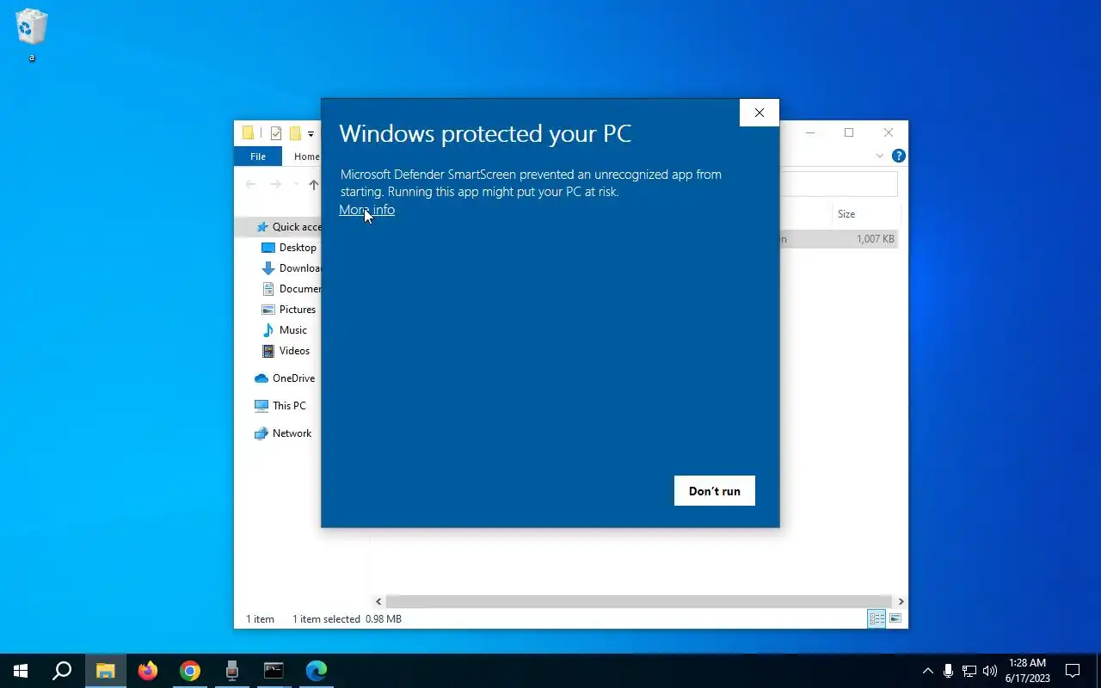Expand the ribbon with chevron arrow
The width and height of the screenshot is (1101, 688).
(879, 157)
